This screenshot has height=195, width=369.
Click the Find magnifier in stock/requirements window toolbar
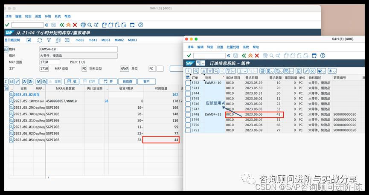[90, 25]
